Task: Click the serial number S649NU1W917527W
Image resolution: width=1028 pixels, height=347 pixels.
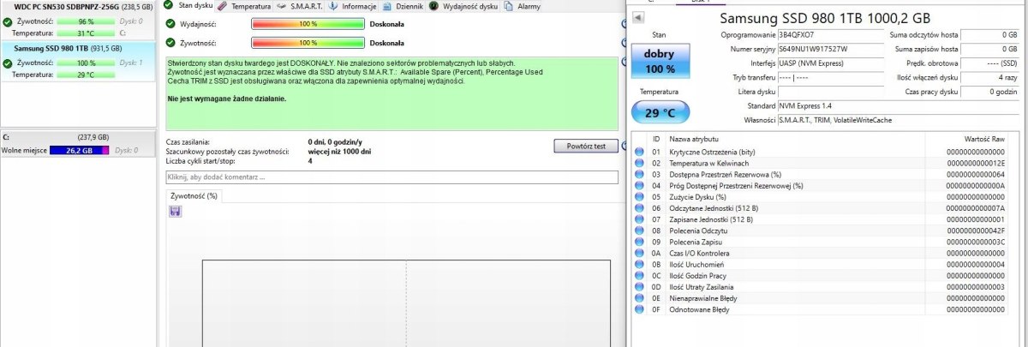Action: (x=829, y=49)
